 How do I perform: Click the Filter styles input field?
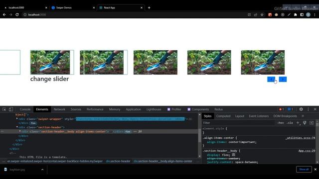[x=238, y=123]
